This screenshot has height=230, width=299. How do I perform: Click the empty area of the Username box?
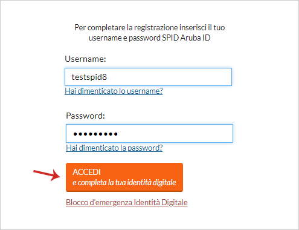(x=169, y=77)
